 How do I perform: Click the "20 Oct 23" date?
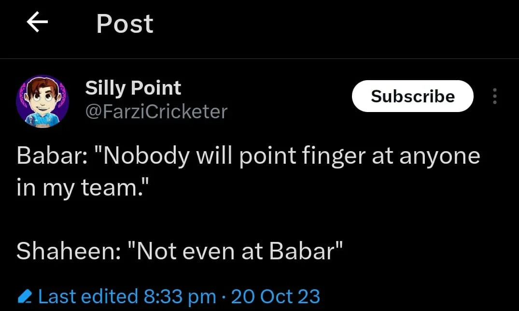(275, 296)
